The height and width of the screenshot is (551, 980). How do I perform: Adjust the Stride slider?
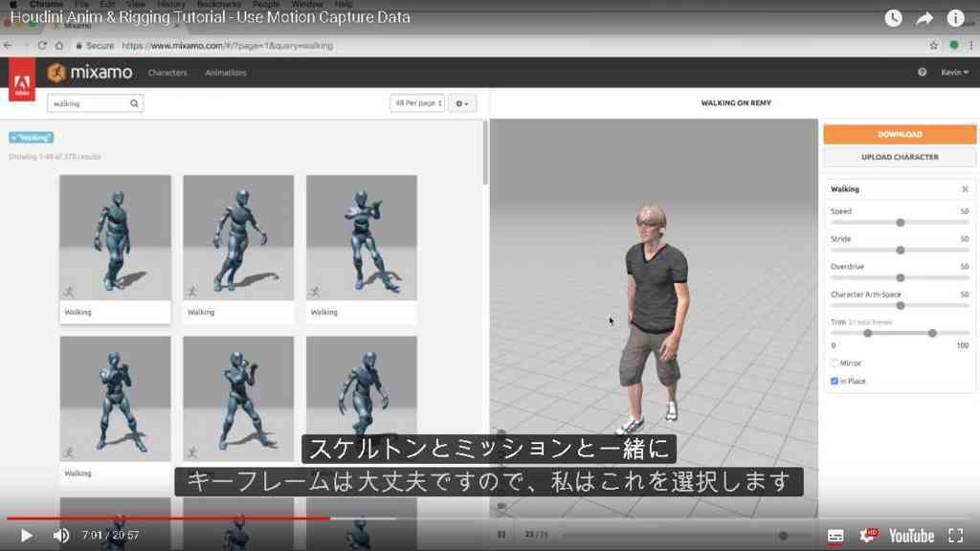pyautogui.click(x=900, y=250)
